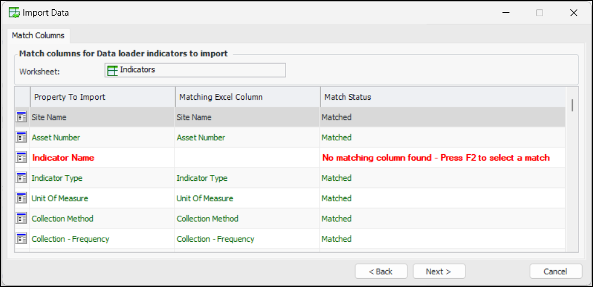Click the vertical scrollbar thumb in grid

click(x=573, y=105)
